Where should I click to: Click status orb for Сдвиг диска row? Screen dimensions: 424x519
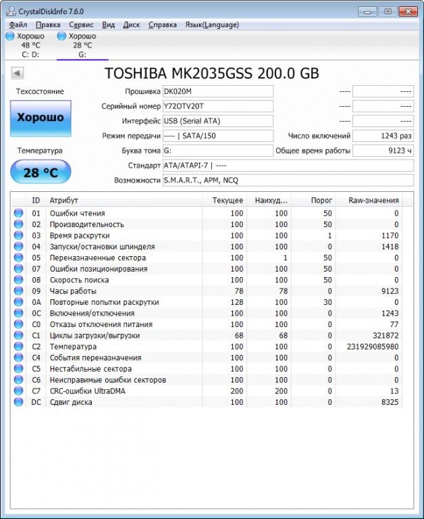tap(18, 402)
